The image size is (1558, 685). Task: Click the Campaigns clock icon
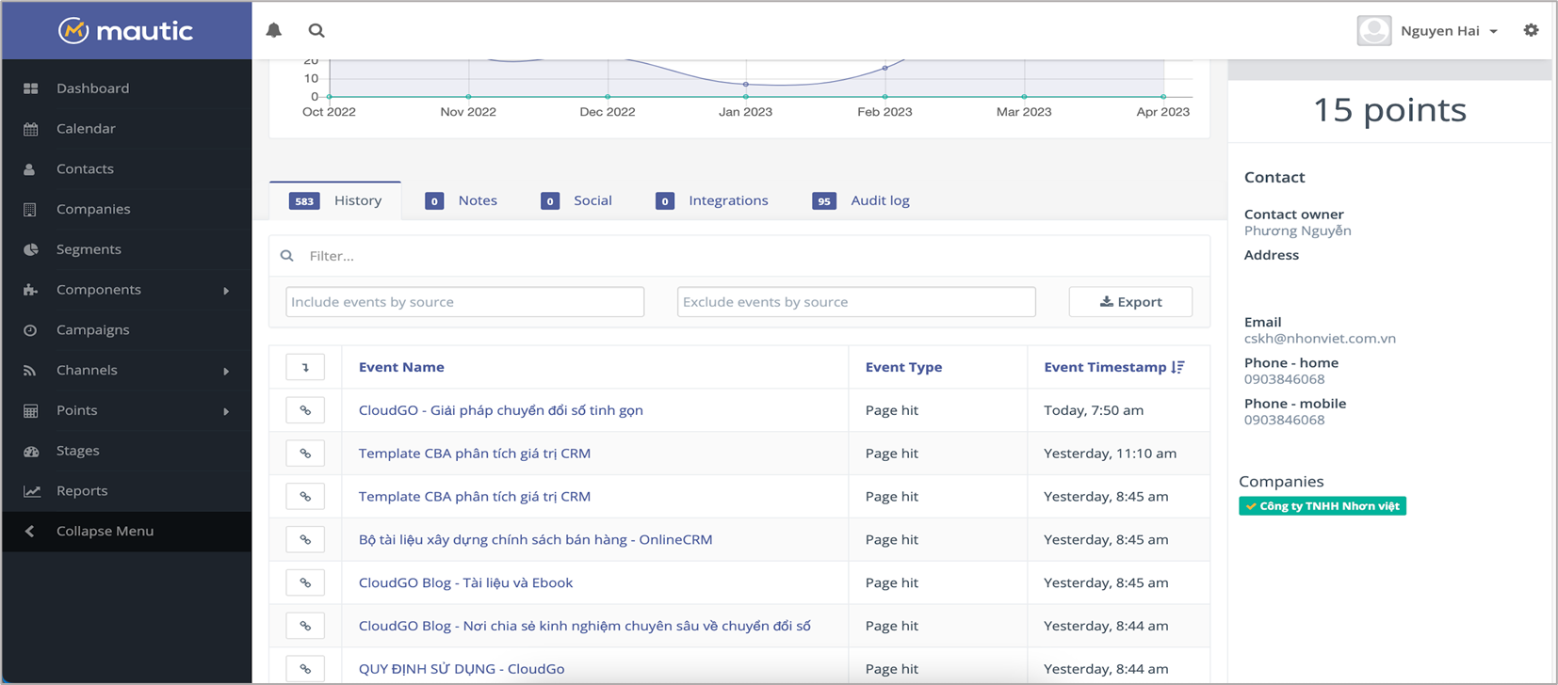pyautogui.click(x=30, y=330)
